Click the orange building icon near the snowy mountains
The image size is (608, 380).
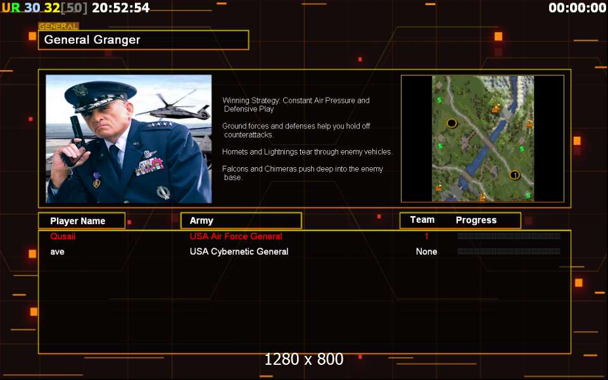click(x=496, y=108)
